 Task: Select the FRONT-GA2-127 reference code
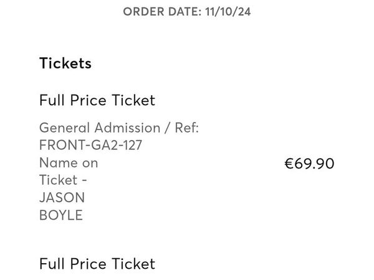(x=90, y=145)
